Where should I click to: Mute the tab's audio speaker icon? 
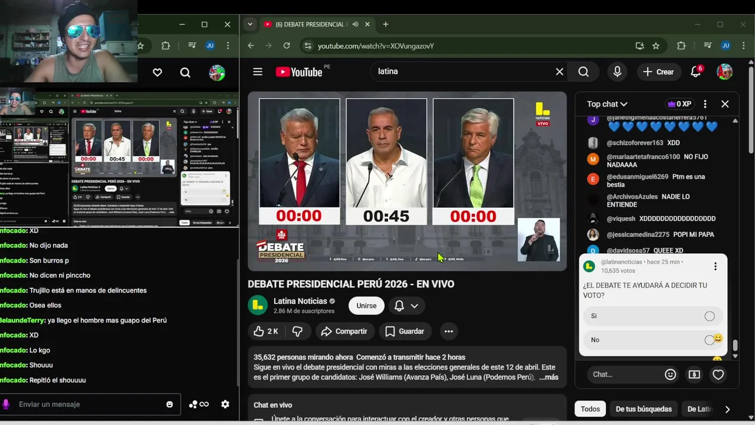coord(355,24)
